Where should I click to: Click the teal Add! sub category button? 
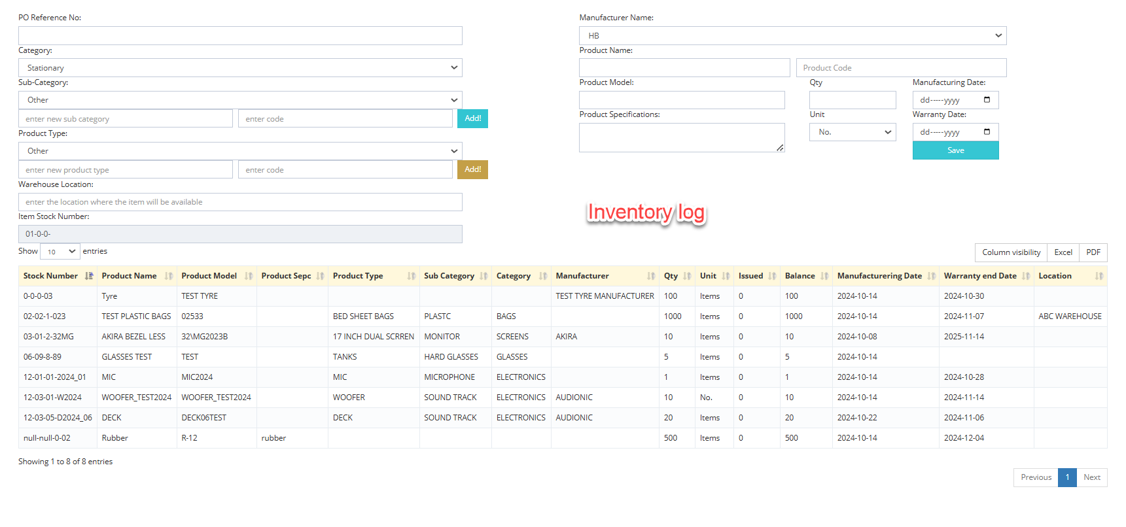(472, 118)
